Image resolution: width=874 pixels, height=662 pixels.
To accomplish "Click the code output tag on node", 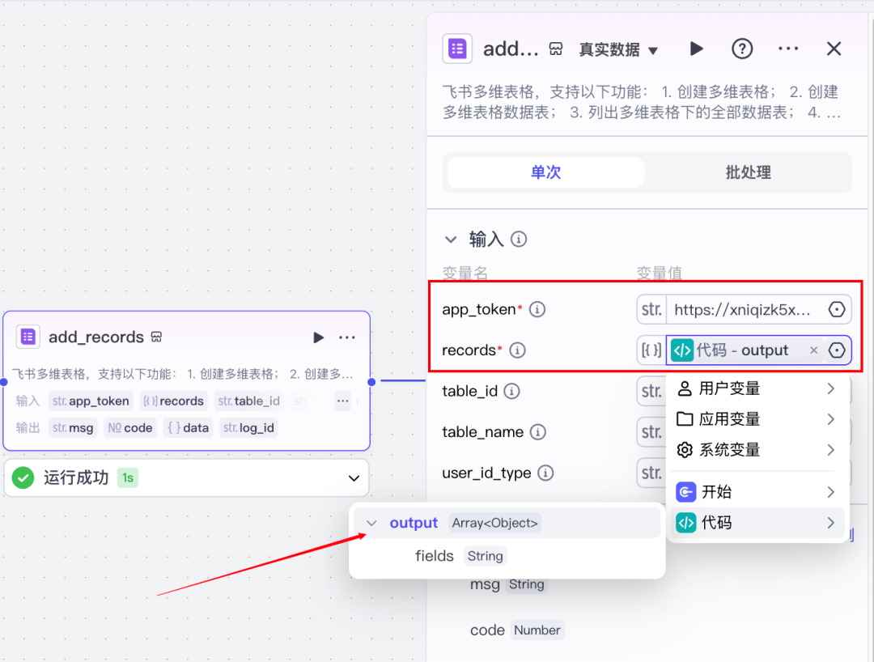I will tap(129, 427).
